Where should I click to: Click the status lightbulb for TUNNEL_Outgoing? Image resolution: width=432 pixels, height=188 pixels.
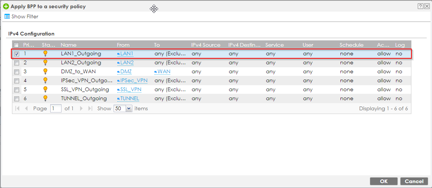45,98
